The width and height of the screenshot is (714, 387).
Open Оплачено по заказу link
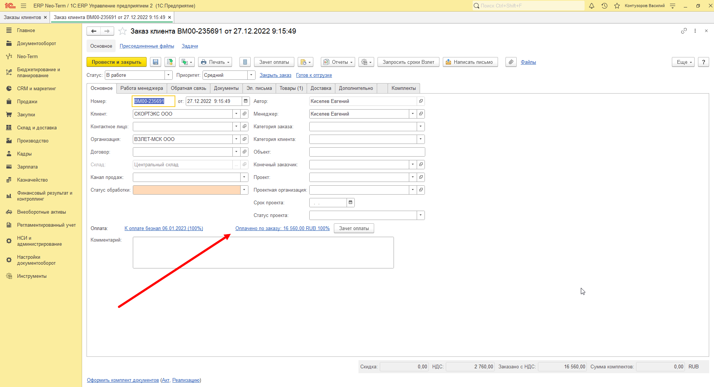click(282, 228)
